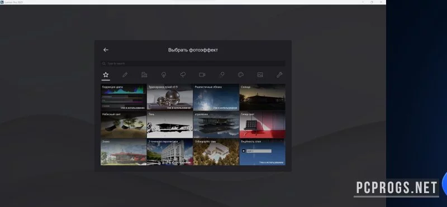Select the Favorites star tab
The height and width of the screenshot is (207, 447).
(x=106, y=75)
